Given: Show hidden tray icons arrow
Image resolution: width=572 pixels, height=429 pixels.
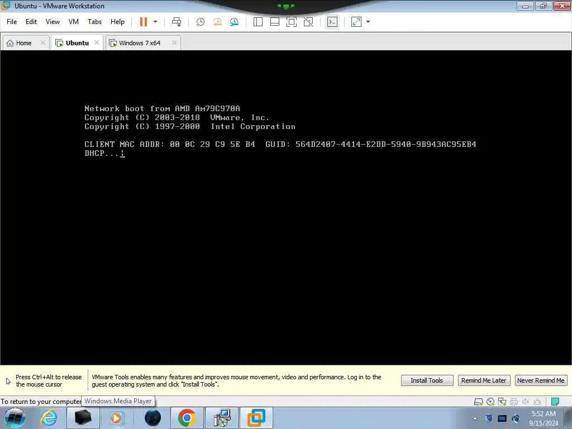Looking at the screenshot, I should click(x=475, y=419).
